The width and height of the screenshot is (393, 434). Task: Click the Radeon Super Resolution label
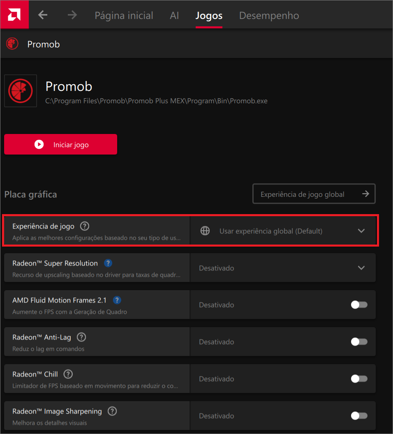(55, 263)
